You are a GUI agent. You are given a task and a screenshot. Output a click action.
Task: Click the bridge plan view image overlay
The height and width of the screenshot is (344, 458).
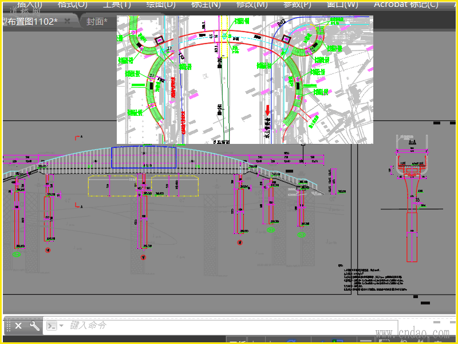pyautogui.click(x=245, y=79)
